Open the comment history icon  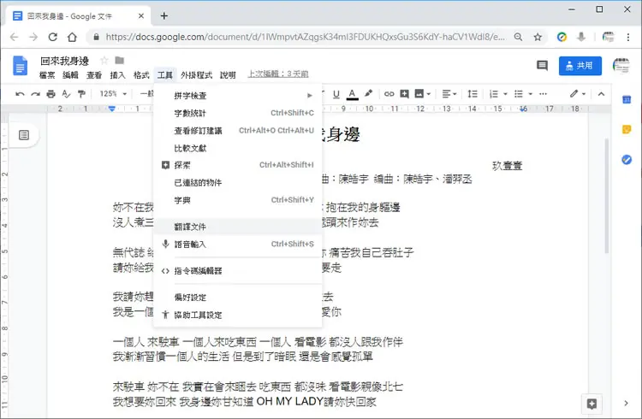click(x=542, y=66)
